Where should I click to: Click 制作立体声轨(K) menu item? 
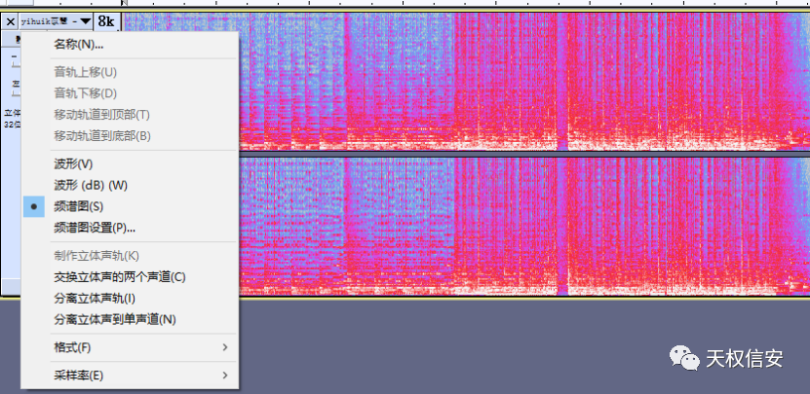(96, 255)
